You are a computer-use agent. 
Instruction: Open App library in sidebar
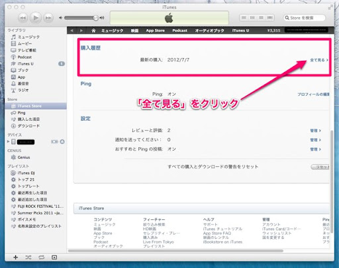[21, 77]
